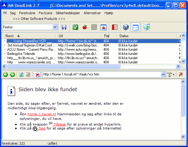Click the blue floppy disk save icon

pos(64,27)
